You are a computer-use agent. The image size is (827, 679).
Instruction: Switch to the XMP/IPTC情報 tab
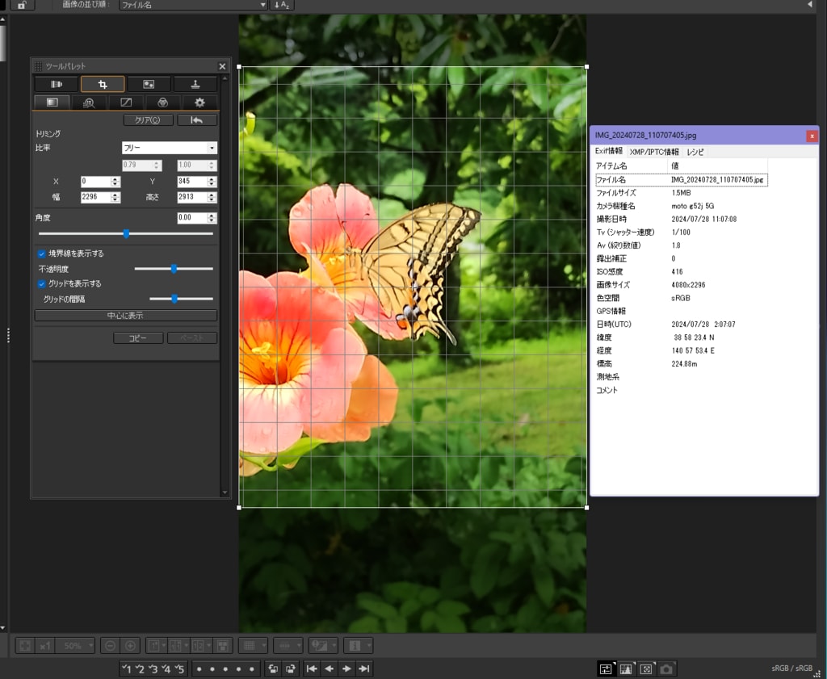tap(654, 152)
